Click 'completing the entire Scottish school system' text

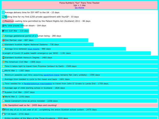(62, 110)
